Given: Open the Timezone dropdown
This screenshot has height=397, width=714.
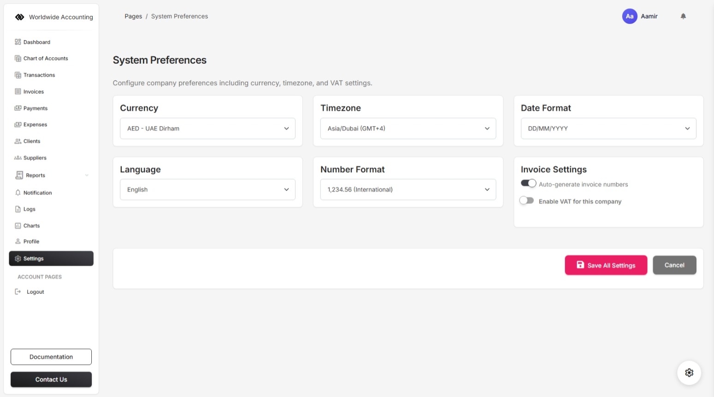Looking at the screenshot, I should 408,128.
